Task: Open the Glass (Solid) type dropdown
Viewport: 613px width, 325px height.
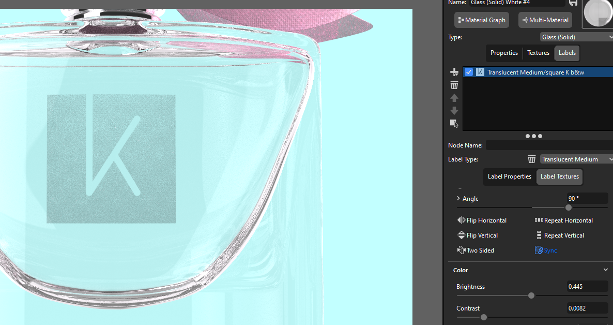Action: click(576, 37)
